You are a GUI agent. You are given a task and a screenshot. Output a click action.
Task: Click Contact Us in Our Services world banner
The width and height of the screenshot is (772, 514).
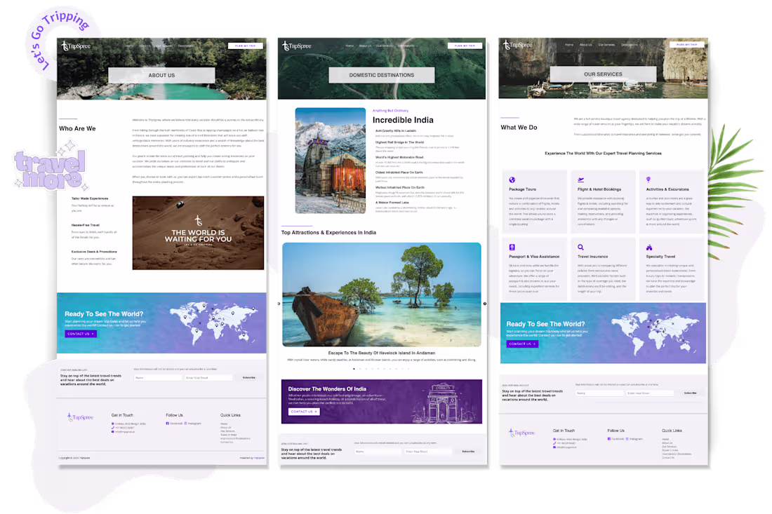point(522,344)
